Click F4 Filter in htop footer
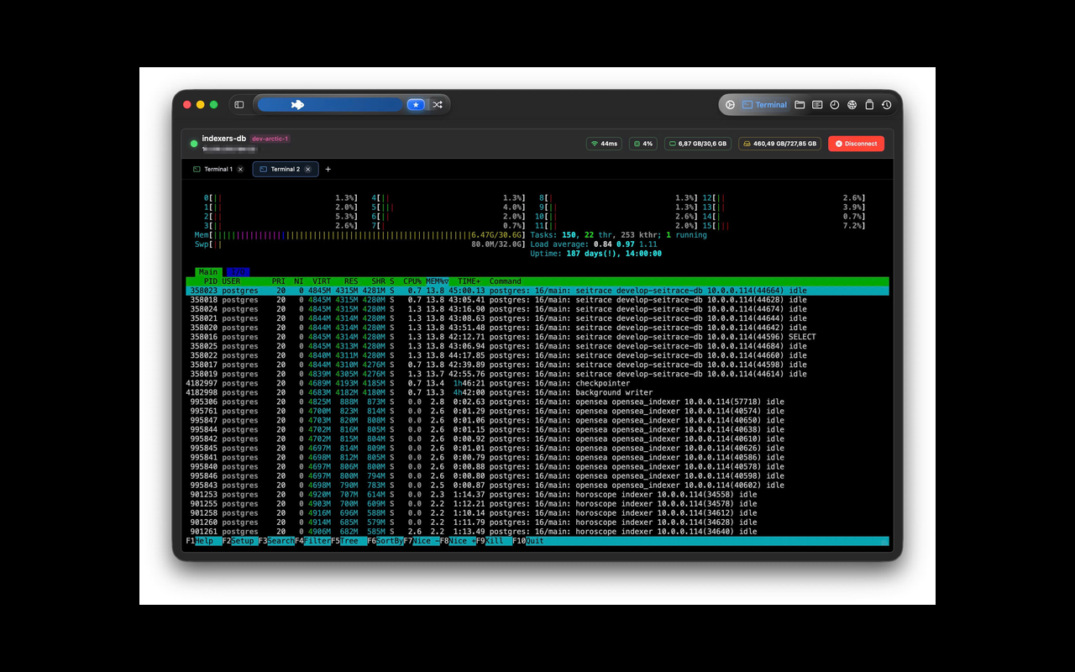Viewport: 1075px width, 672px height. pyautogui.click(x=312, y=541)
